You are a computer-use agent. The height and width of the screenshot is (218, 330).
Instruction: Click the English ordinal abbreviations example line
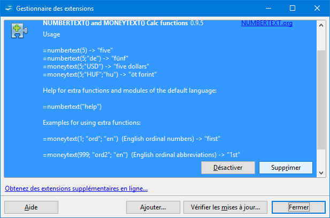pyautogui.click(x=141, y=155)
